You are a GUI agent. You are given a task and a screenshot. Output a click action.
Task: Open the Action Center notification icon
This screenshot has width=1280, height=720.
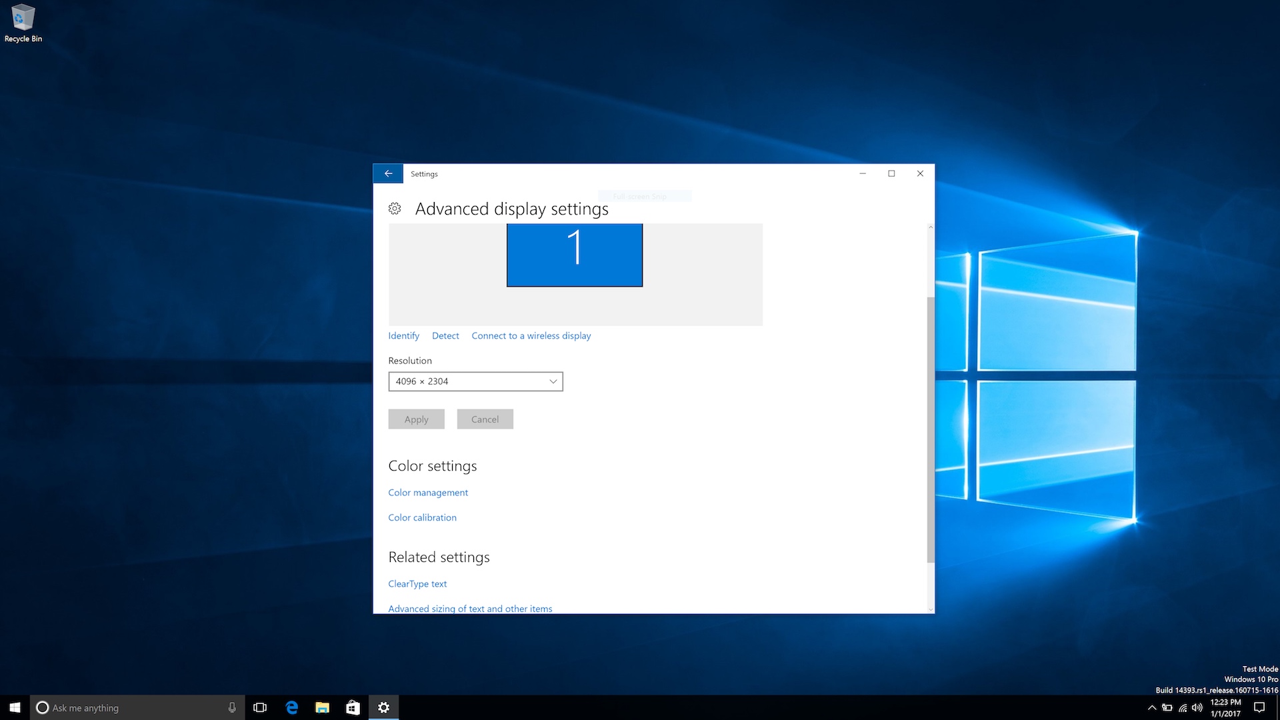click(x=1259, y=707)
